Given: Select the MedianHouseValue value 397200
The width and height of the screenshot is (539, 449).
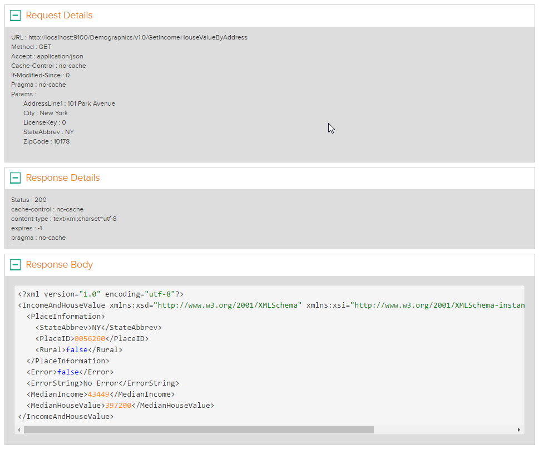Looking at the screenshot, I should (x=117, y=405).
